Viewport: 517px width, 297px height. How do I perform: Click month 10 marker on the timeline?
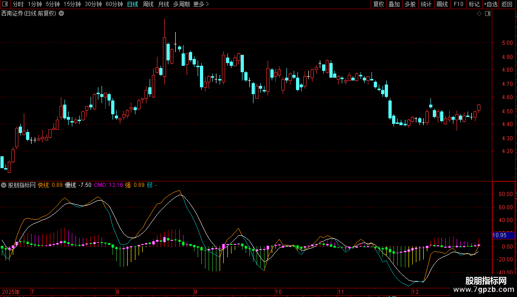278,292
